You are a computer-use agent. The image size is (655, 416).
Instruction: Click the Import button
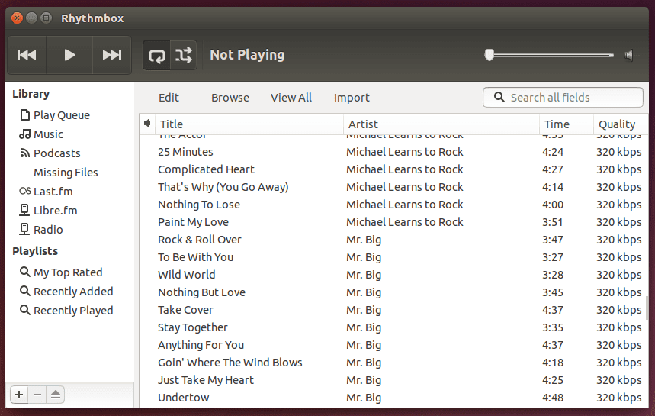(x=352, y=98)
